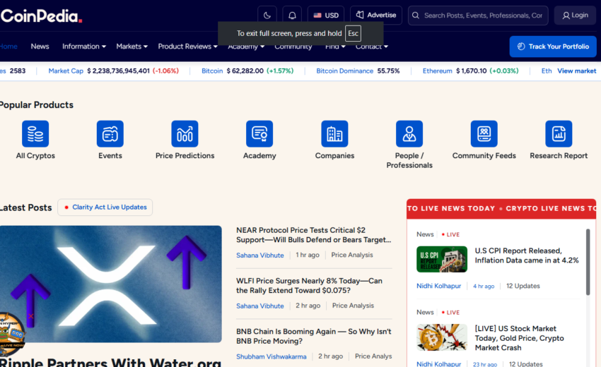Image resolution: width=601 pixels, height=367 pixels.
Task: Open the News menu item
Action: [40, 47]
